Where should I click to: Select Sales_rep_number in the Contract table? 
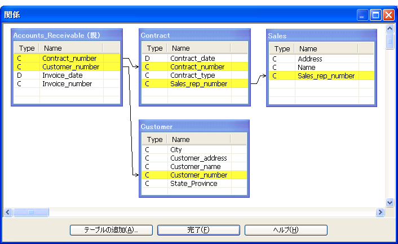tap(198, 84)
